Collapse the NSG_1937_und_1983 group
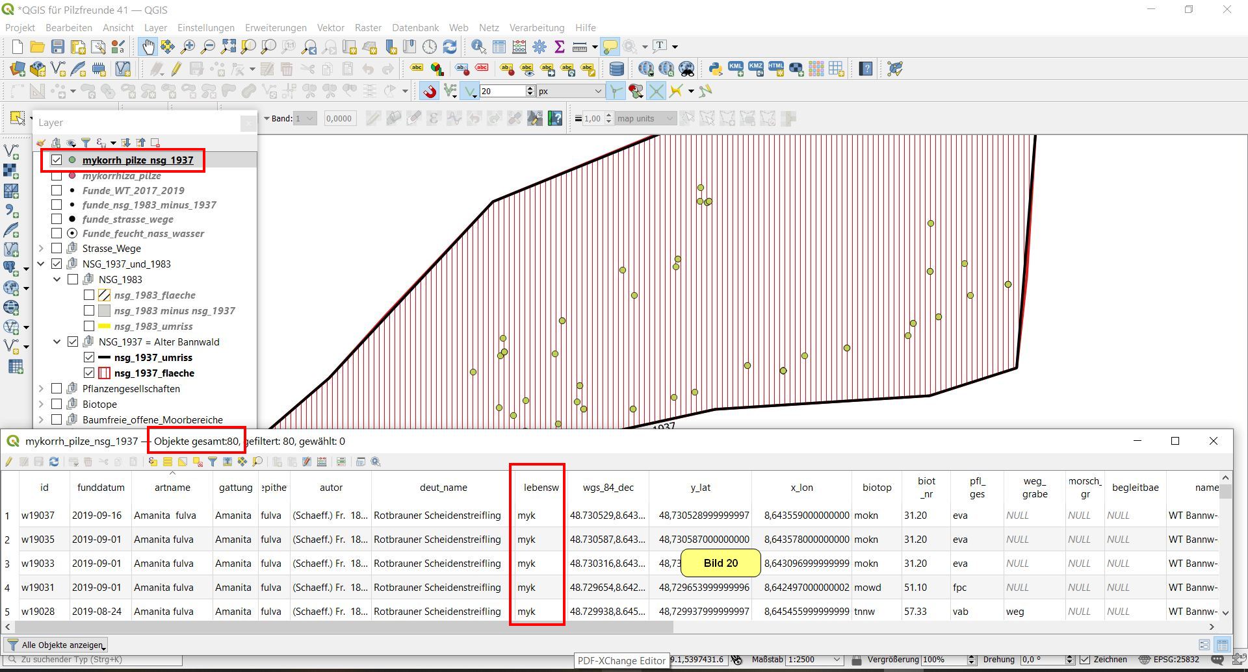The image size is (1248, 672). point(41,264)
